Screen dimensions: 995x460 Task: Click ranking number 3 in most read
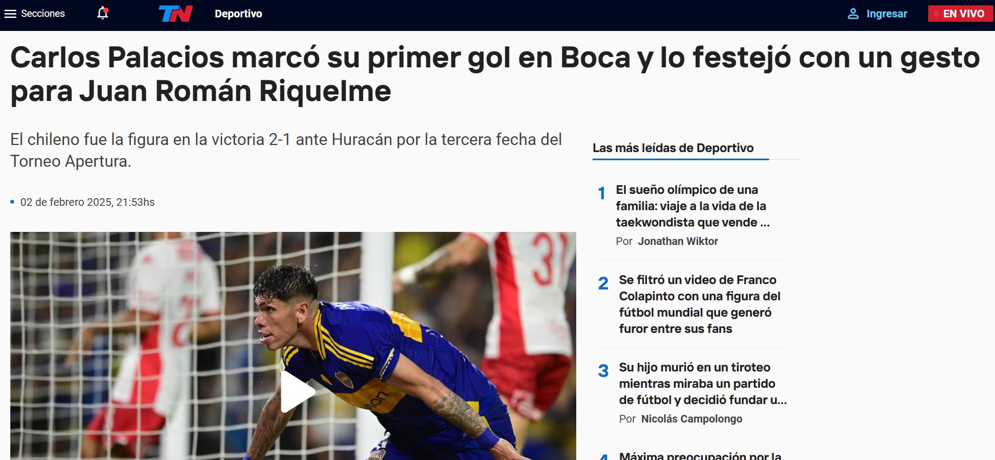coord(603,371)
